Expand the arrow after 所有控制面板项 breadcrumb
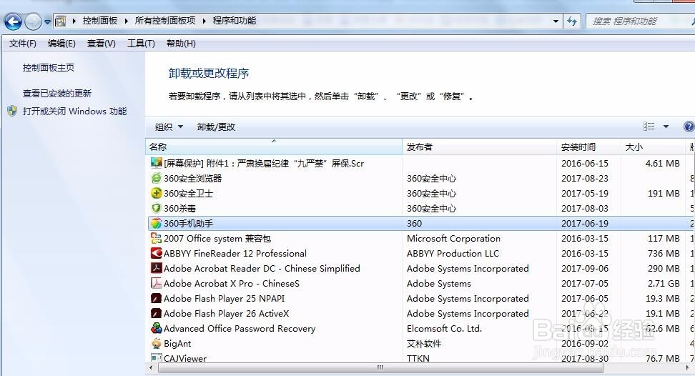 click(204, 21)
